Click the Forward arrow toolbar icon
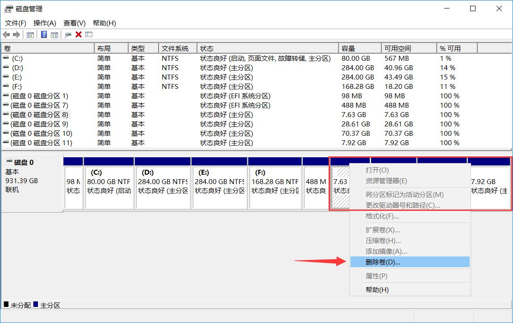The width and height of the screenshot is (513, 323). tap(17, 35)
